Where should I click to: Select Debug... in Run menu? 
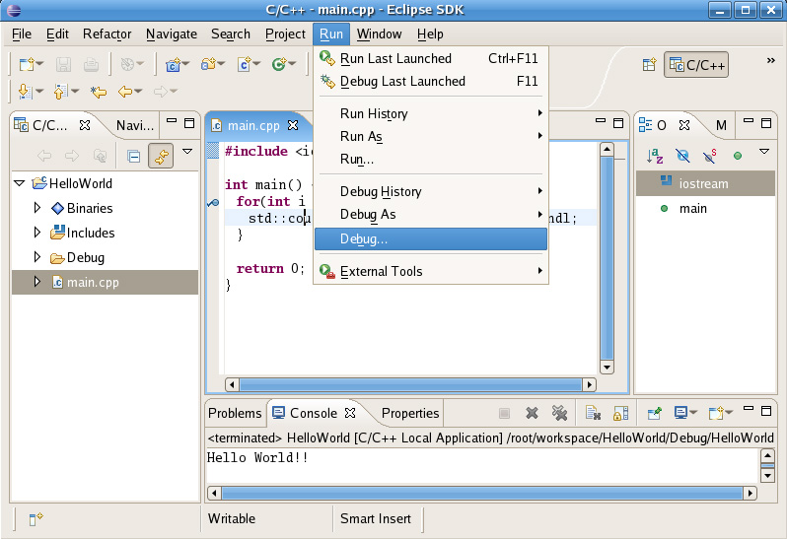click(x=431, y=239)
